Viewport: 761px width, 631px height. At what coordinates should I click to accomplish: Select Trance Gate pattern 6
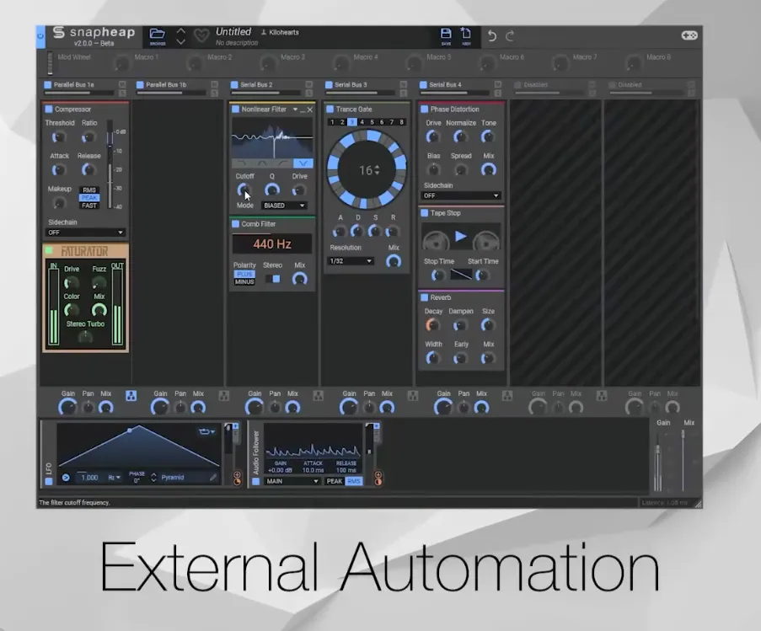coord(382,122)
